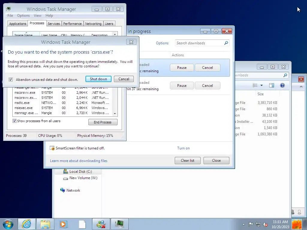The height and width of the screenshot is (230, 307).
Task: Cancel the download with 37 sec remaining
Action: point(207,85)
